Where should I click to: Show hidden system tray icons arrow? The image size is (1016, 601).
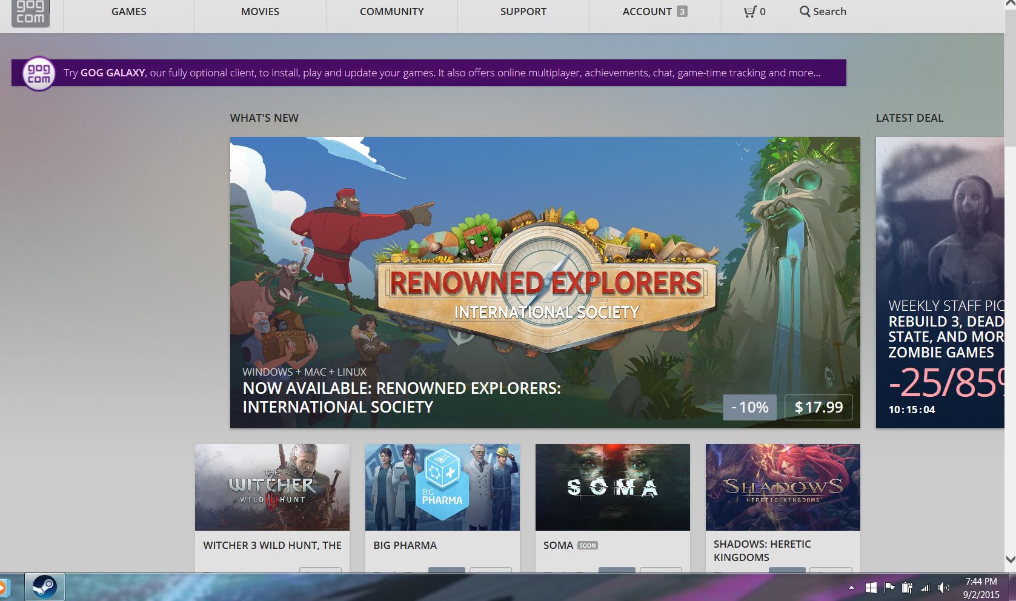pyautogui.click(x=851, y=587)
